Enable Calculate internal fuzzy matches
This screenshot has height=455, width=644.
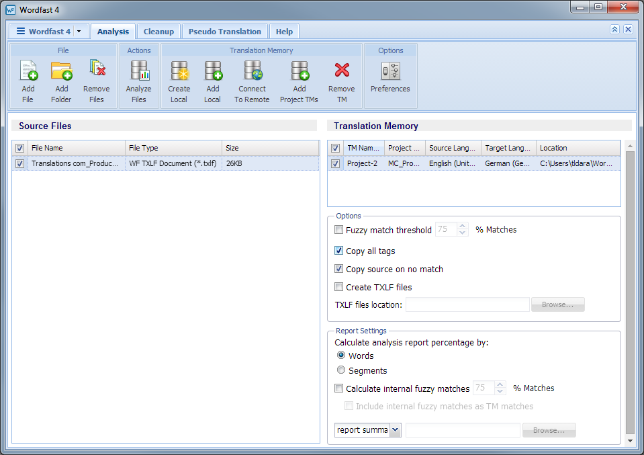pos(339,388)
